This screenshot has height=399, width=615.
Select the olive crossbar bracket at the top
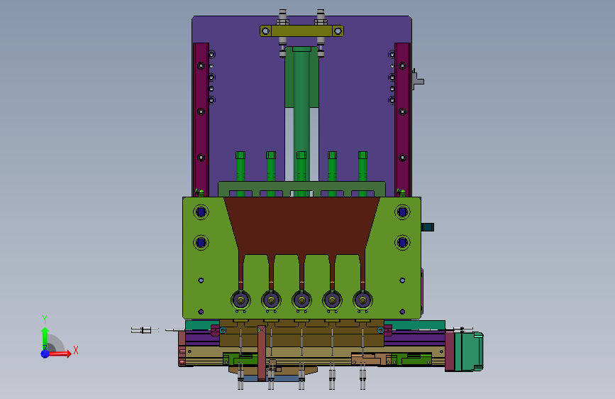coord(301,31)
